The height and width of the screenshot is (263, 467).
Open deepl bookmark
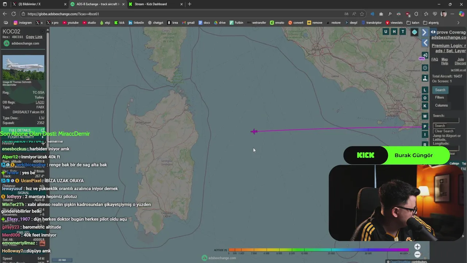tap(351, 22)
